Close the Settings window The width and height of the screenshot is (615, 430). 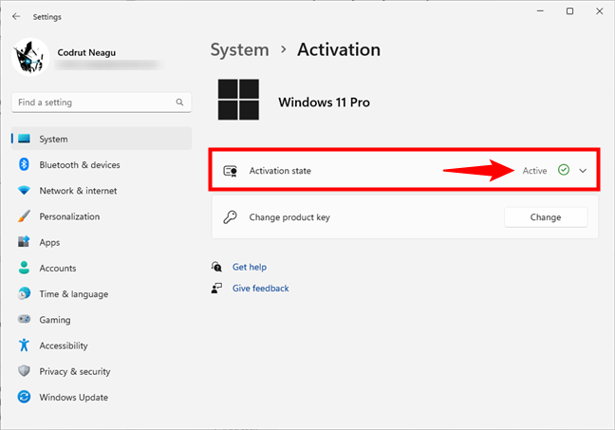pyautogui.click(x=599, y=11)
